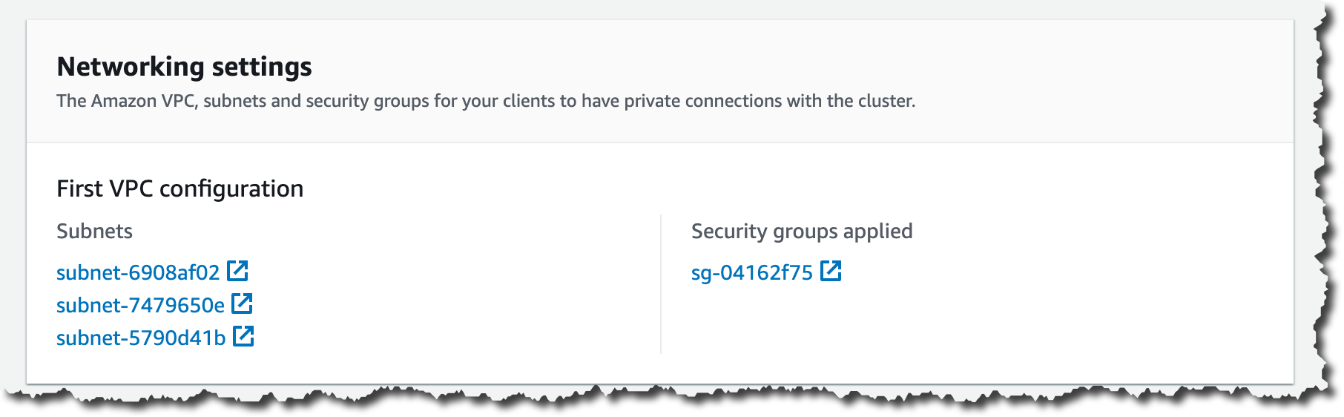Image resolution: width=1344 pixels, height=417 pixels.
Task: Follow the subnet-7479650e link
Action: click(x=140, y=305)
